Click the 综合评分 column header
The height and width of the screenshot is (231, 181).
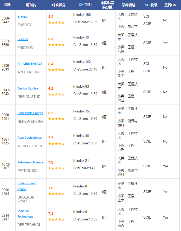59,5
